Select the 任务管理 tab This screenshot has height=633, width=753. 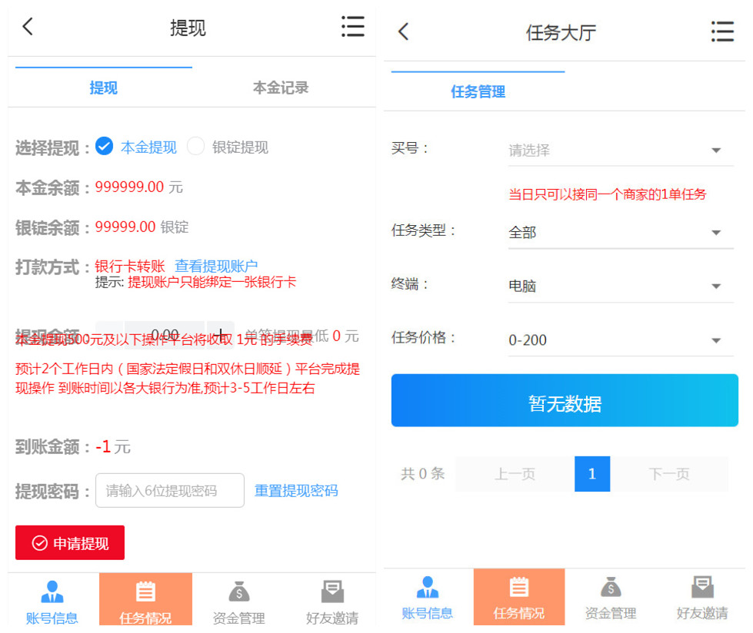click(x=478, y=92)
